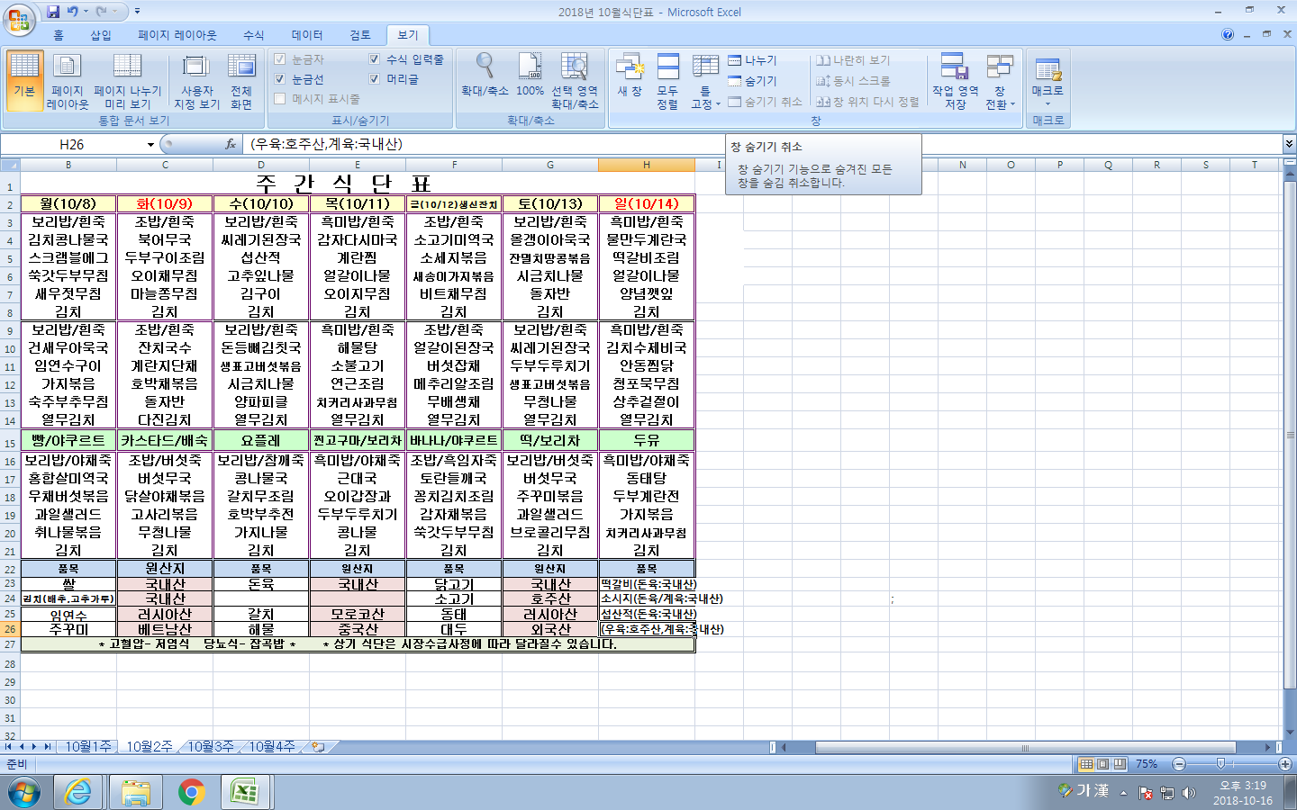Viewport: 1297px width, 810px height.
Task: Toggle the Formula Bar checkbox
Action: coord(375,59)
